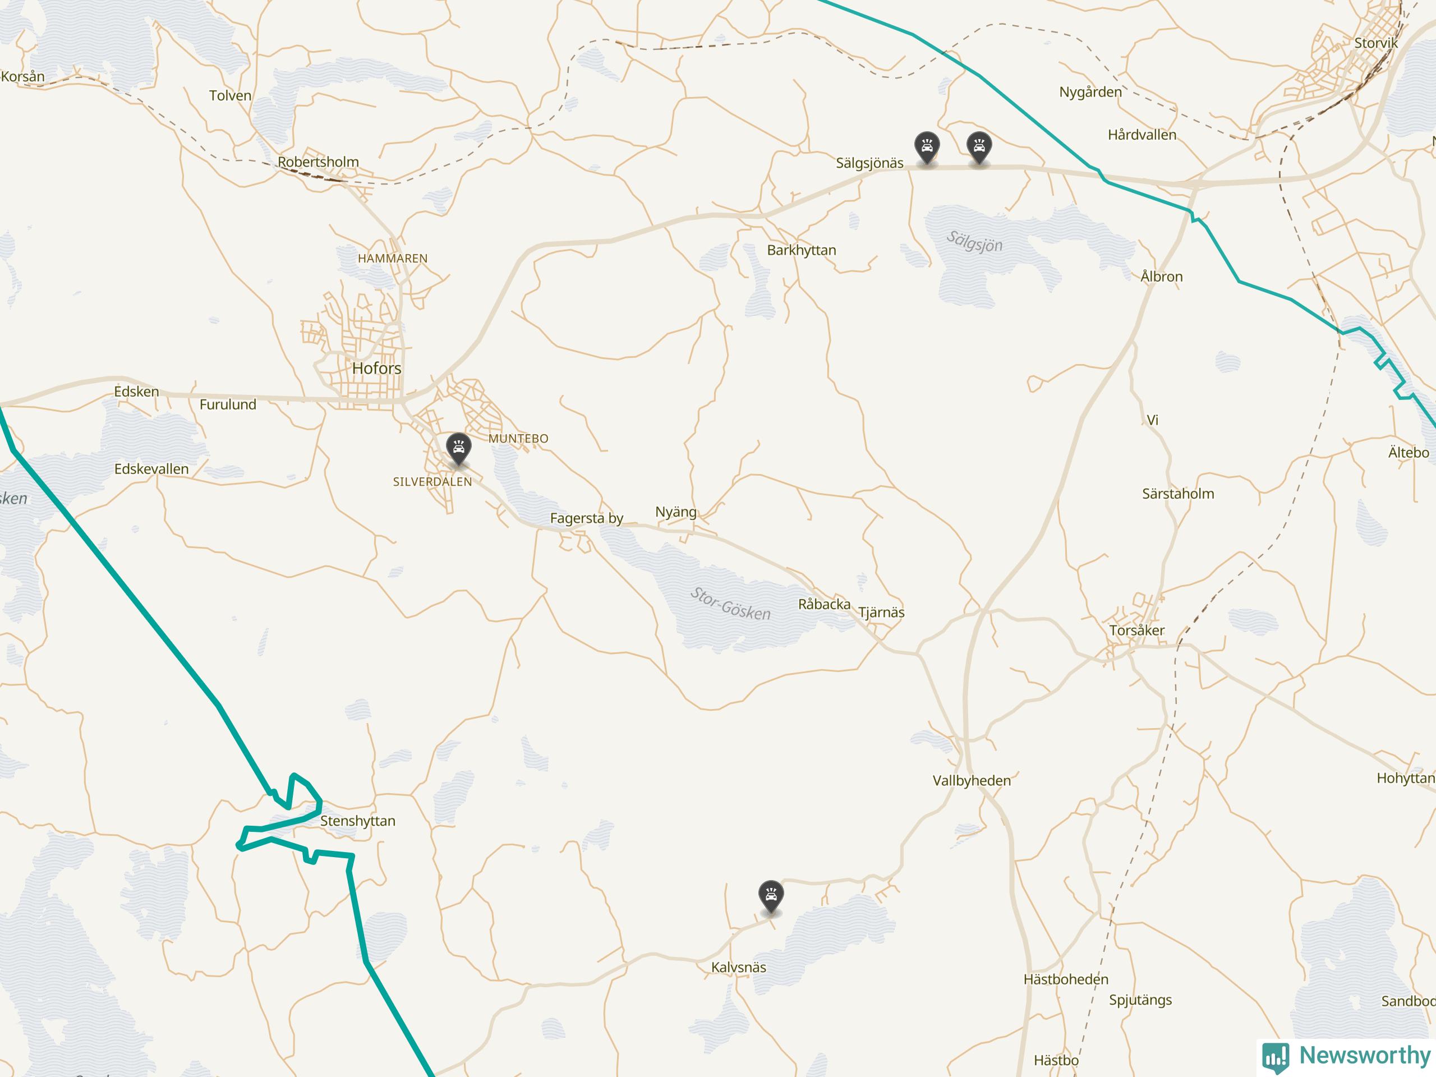1436x1077 pixels.
Task: Click the rightmost car marker above Sälgsjön
Action: point(979,148)
